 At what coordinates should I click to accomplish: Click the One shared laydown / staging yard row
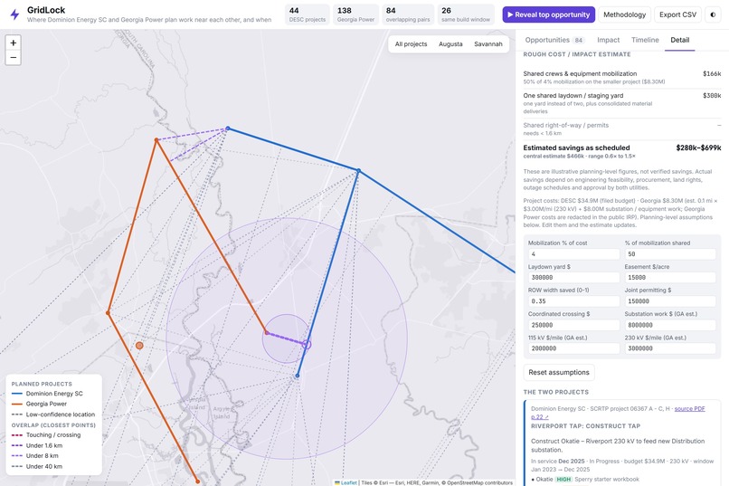(622, 103)
